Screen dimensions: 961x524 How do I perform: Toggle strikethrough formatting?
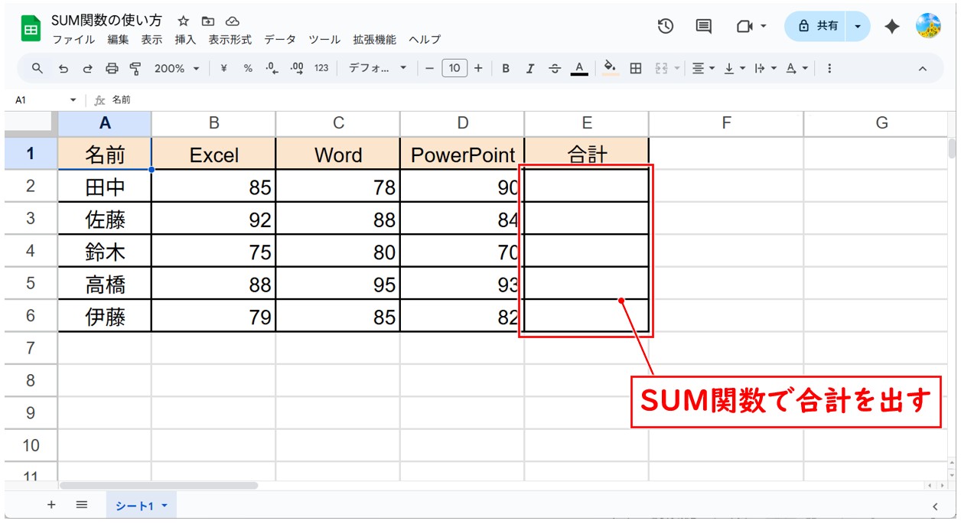(555, 69)
